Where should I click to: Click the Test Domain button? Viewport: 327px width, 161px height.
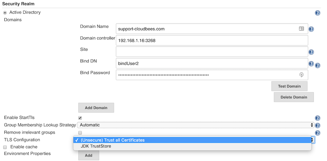[289, 86]
